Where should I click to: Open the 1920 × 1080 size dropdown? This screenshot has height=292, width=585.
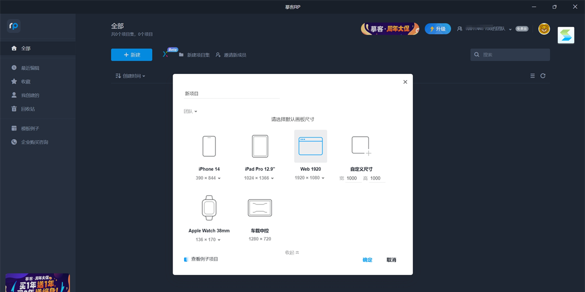click(309, 178)
